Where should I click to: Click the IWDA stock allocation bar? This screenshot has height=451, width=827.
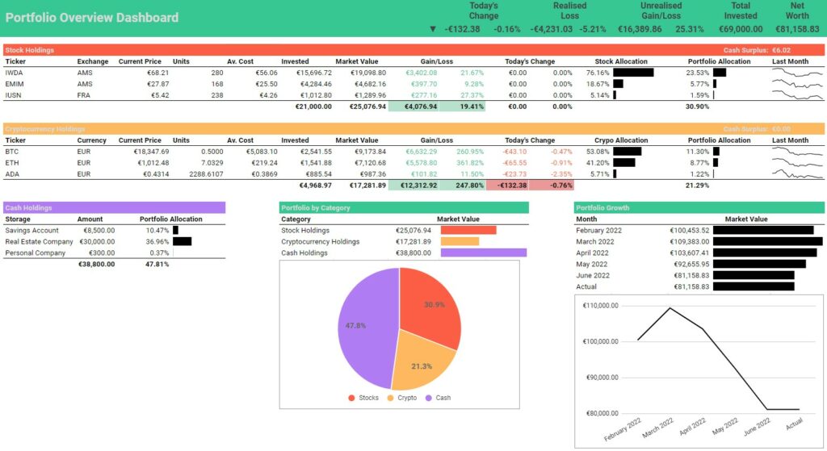point(632,73)
